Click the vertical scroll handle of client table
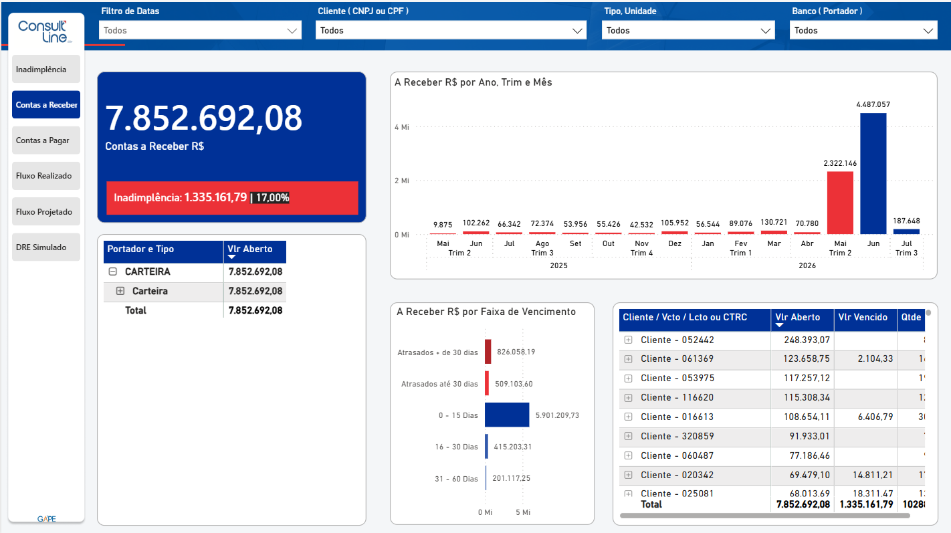The width and height of the screenshot is (951, 533). (928, 313)
